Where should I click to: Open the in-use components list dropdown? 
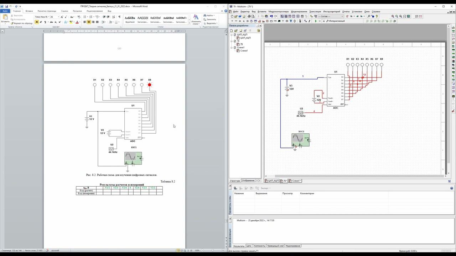point(342,16)
